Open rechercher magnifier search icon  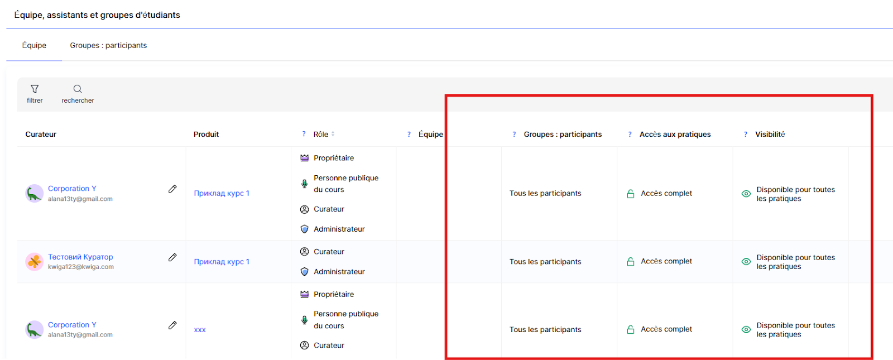(78, 89)
